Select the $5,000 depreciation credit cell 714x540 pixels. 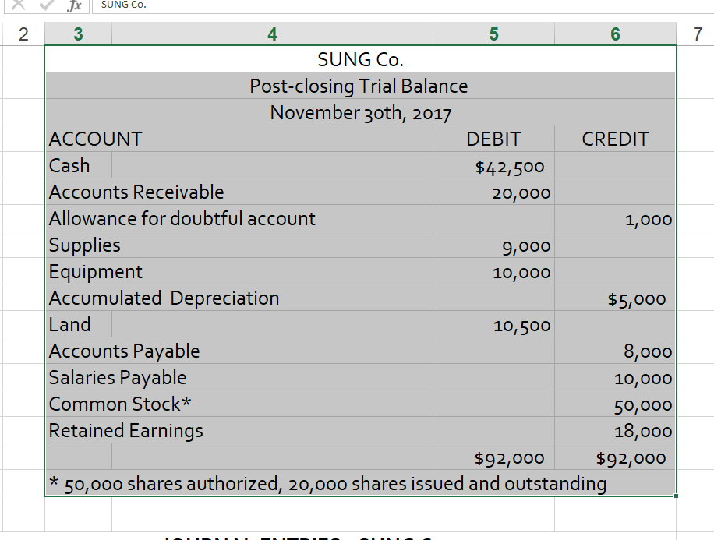615,298
